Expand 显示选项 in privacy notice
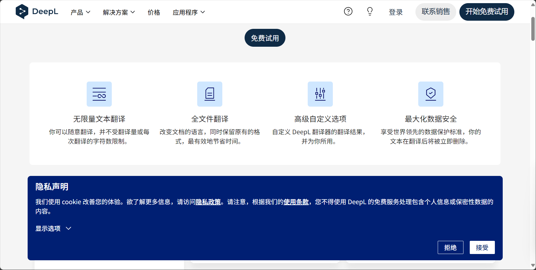Viewport: 536px width, 270px height. tap(53, 229)
